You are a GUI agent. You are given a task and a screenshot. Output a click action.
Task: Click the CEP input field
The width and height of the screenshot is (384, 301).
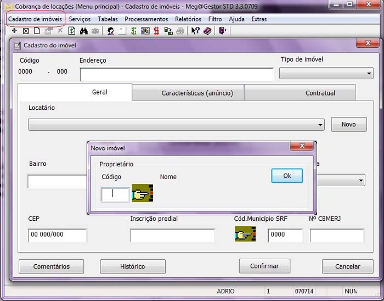pos(58,235)
